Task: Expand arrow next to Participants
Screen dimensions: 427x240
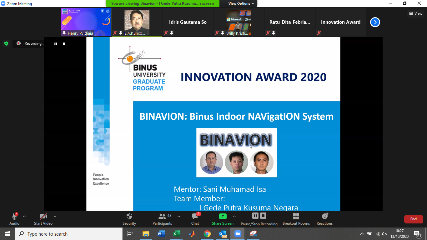Action: 179,216
